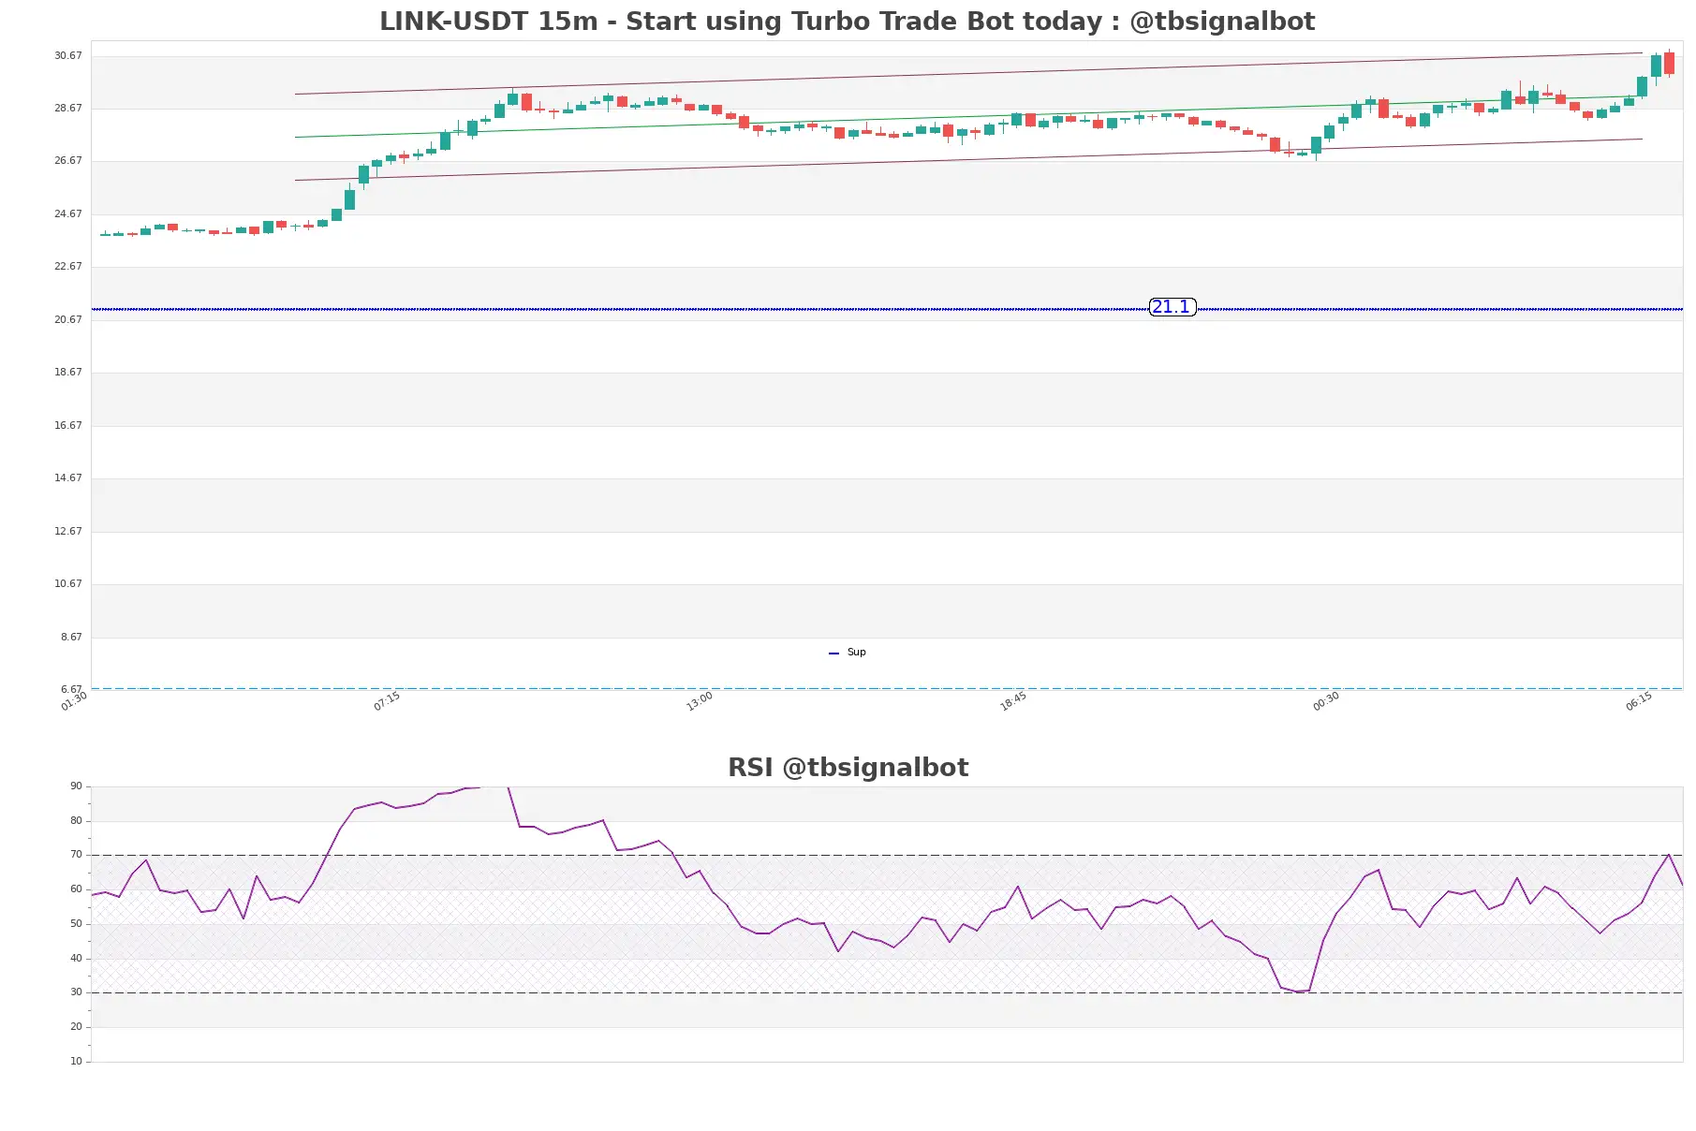Click the 14.67 price axis label
The width and height of the screenshot is (1696, 1131).
[68, 478]
